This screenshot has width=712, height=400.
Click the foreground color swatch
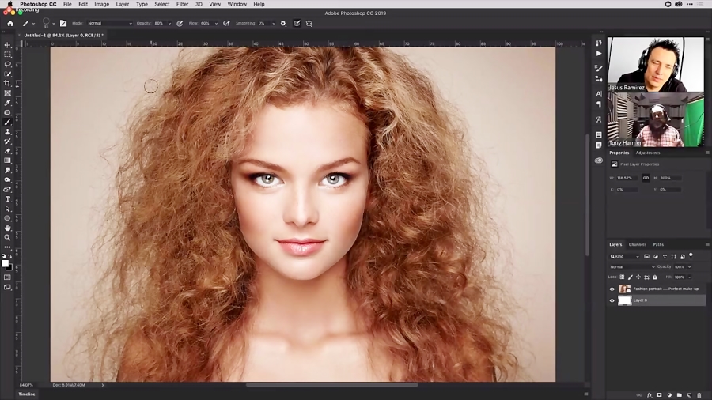[5, 263]
